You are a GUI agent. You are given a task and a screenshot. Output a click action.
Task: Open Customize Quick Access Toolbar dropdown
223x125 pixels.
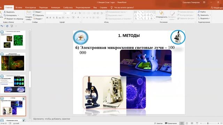pyautogui.click(x=16, y=26)
